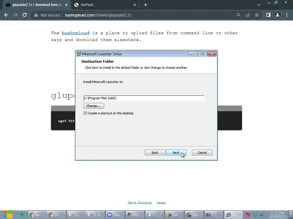The height and width of the screenshot is (219, 293).
Task: Open the volume tray icon
Action: pyautogui.click(x=262, y=215)
